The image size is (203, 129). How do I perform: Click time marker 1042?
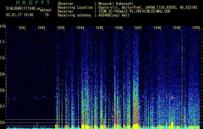pyautogui.click(x=41, y=27)
